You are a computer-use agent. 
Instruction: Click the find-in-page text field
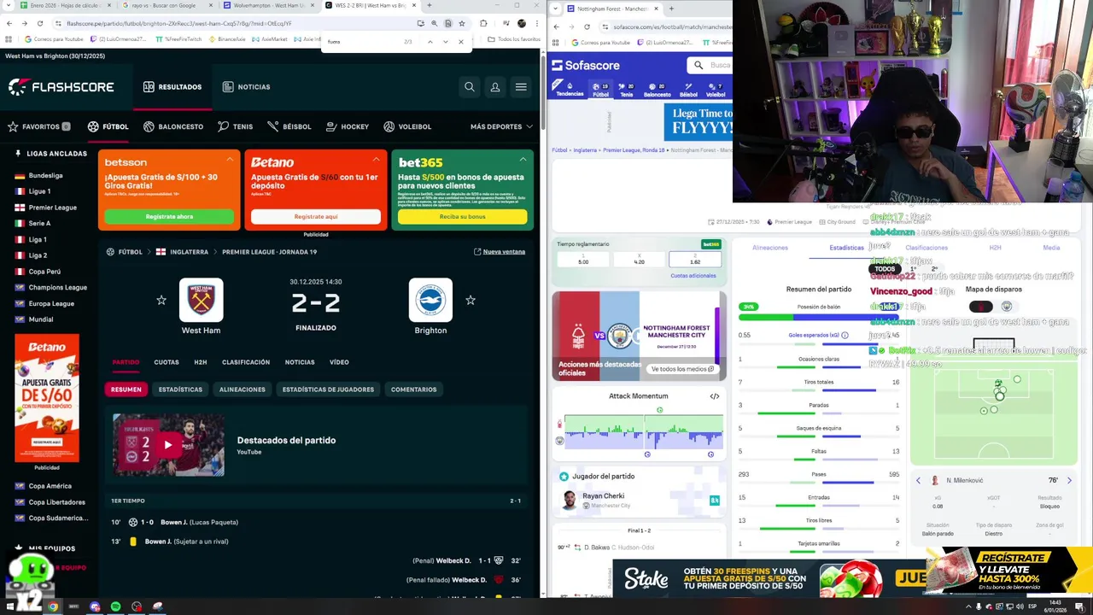click(x=361, y=41)
